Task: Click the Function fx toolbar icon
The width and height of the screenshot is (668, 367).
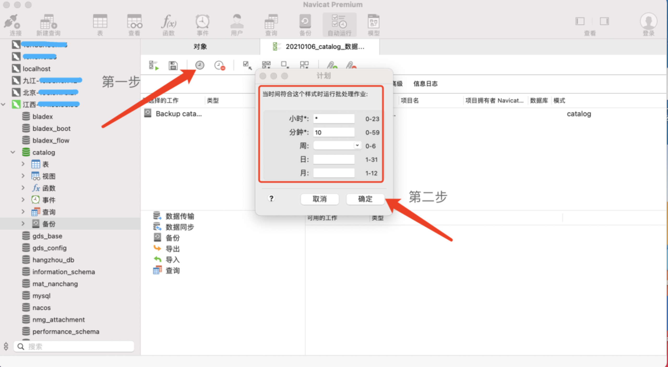Action: (168, 22)
